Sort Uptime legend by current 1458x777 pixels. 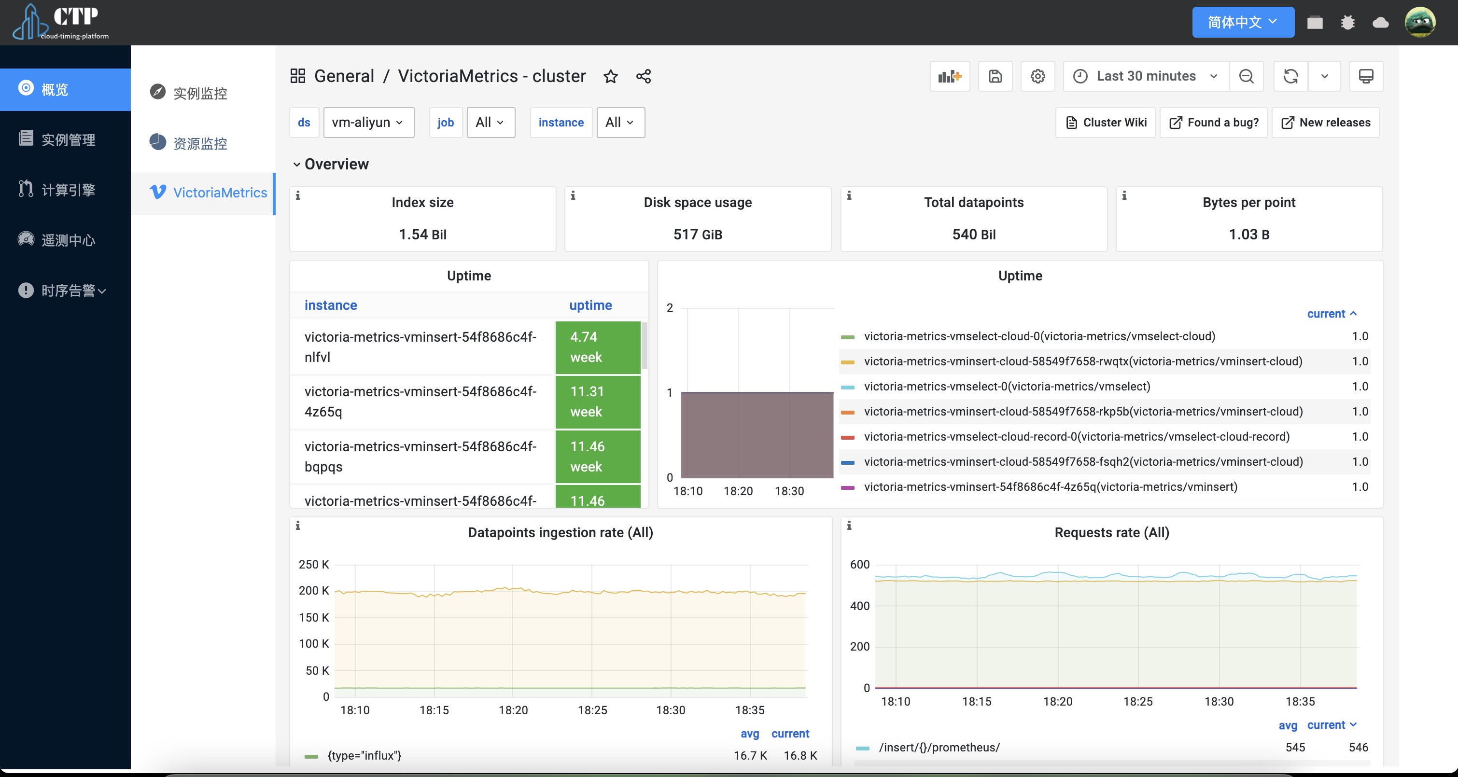(1332, 314)
